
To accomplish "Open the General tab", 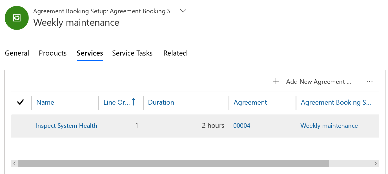I will click(17, 53).
